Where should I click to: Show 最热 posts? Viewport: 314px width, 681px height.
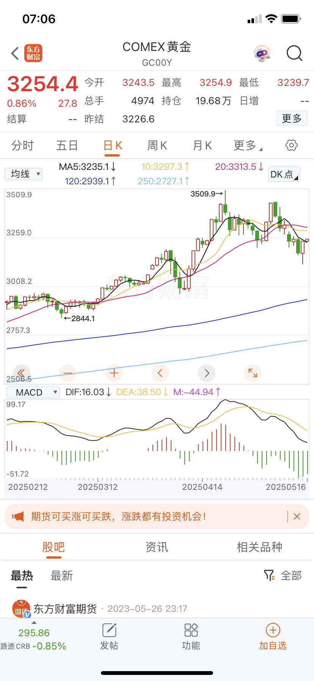click(22, 576)
